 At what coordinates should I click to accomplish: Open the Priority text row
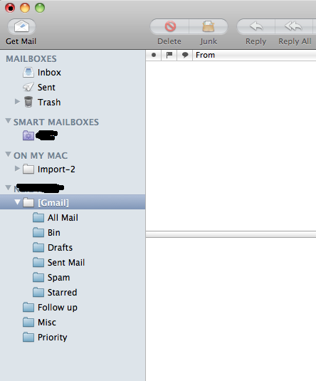(x=53, y=338)
